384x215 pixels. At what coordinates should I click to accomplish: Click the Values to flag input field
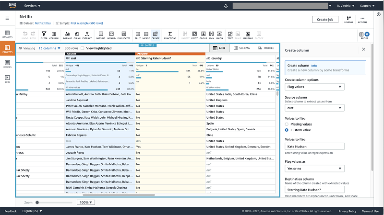click(314, 147)
